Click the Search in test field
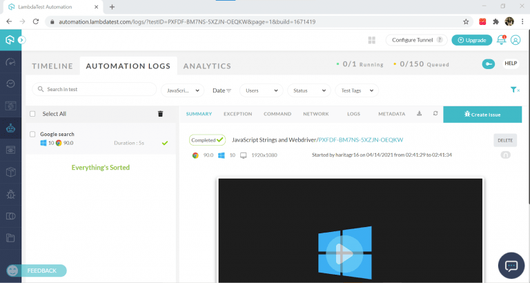 (x=95, y=90)
